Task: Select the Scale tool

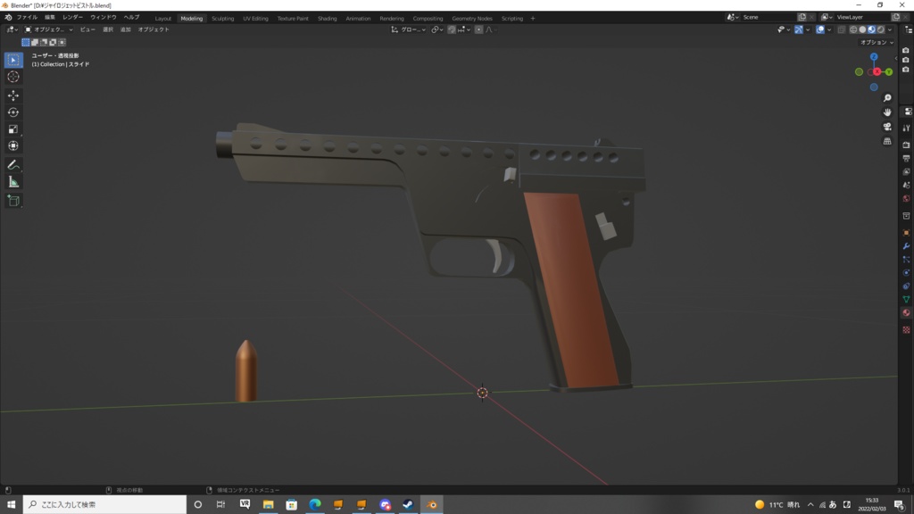Action: pyautogui.click(x=13, y=129)
